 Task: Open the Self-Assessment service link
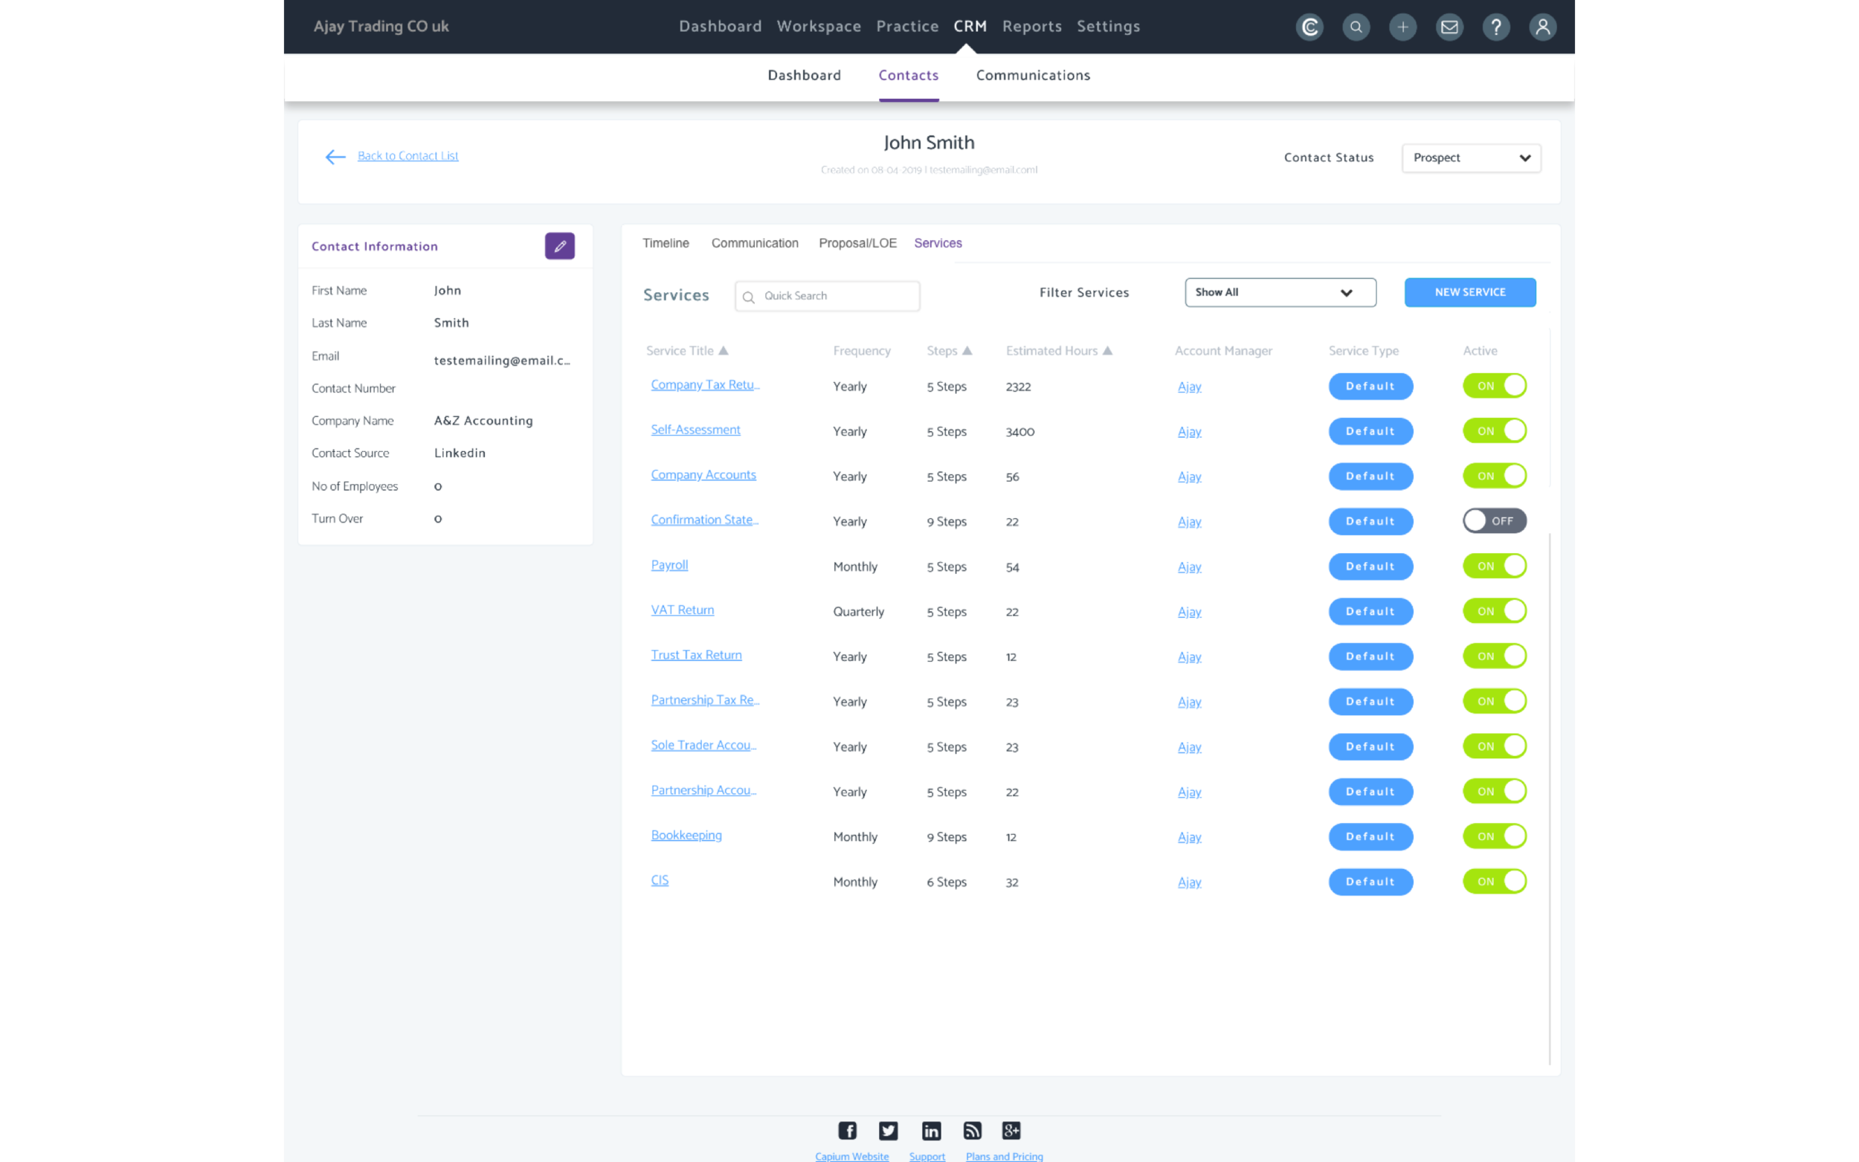(x=695, y=430)
